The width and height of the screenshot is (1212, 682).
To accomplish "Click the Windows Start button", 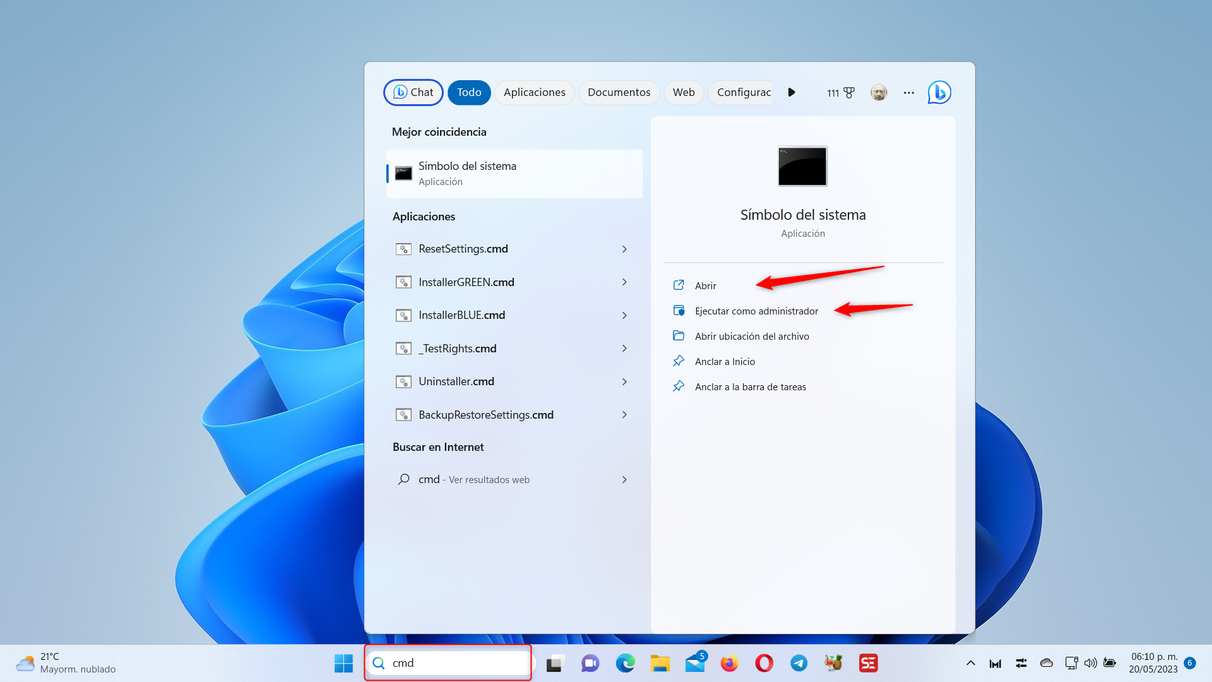I will [343, 663].
